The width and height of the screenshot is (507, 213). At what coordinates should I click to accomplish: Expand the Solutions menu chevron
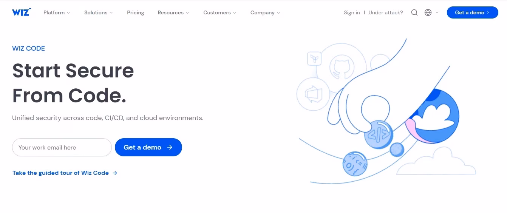(x=111, y=13)
